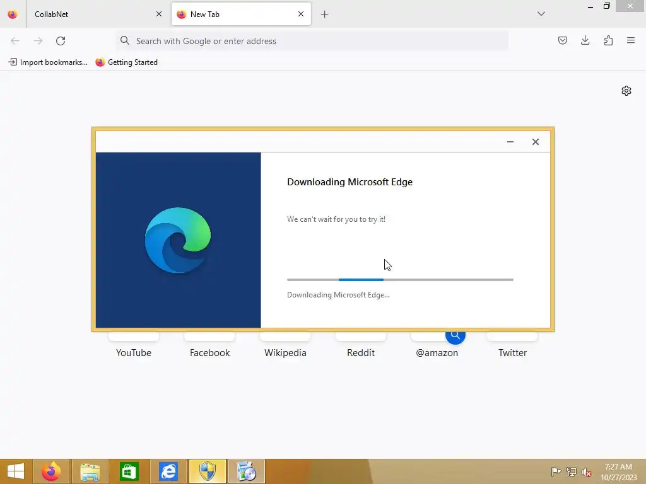This screenshot has height=484, width=646.
Task: Select the 'Downloading Microsoft Edge' heading
Action: (349, 182)
